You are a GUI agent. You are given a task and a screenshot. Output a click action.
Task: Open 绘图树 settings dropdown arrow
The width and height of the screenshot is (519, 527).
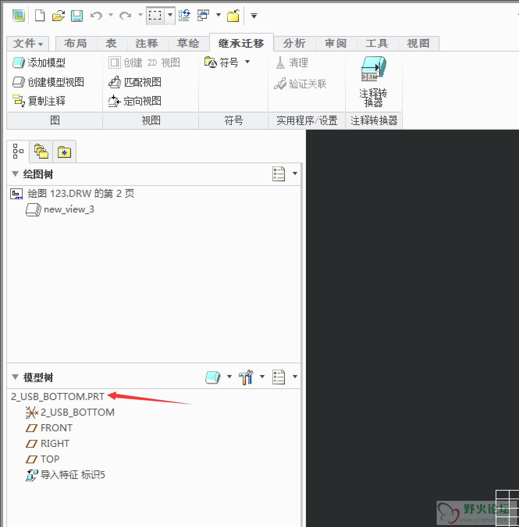click(295, 173)
